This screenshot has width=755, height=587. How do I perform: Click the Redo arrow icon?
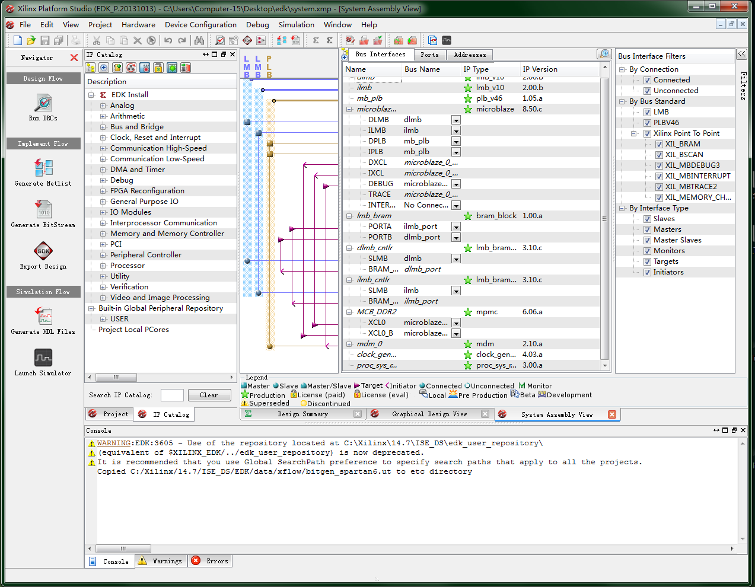(x=182, y=40)
